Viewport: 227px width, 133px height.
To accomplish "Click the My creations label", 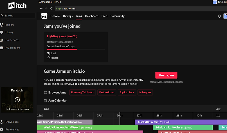I will point(13,48).
